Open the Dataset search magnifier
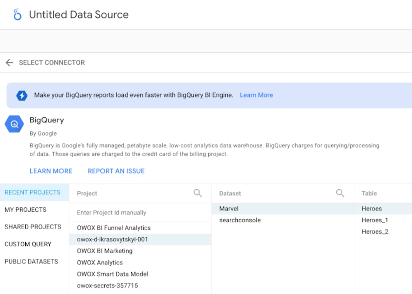The height and width of the screenshot is (294, 412). click(x=340, y=193)
